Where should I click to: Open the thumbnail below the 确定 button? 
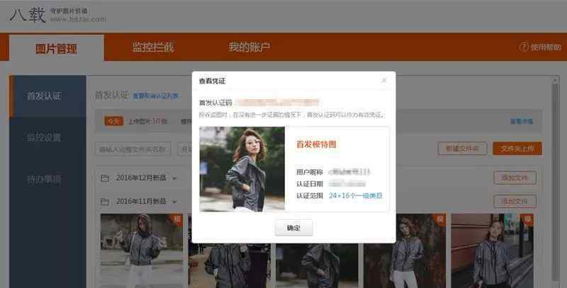(x=317, y=265)
